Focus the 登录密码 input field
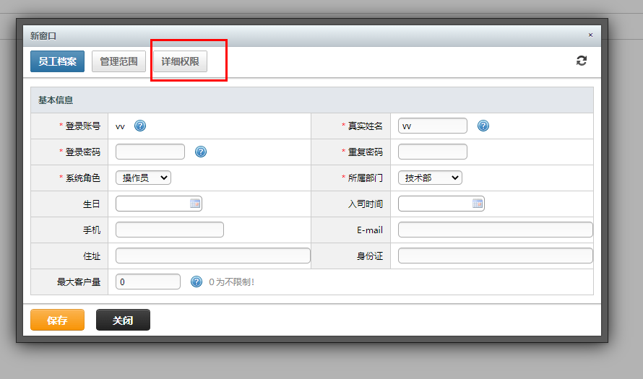 150,152
